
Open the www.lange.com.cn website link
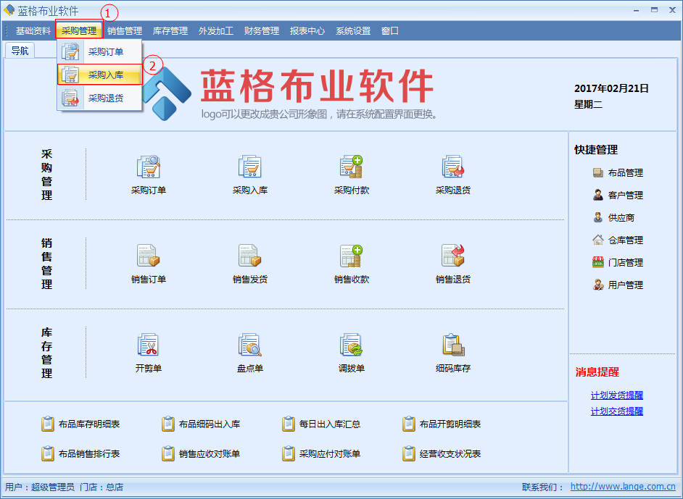(623, 487)
